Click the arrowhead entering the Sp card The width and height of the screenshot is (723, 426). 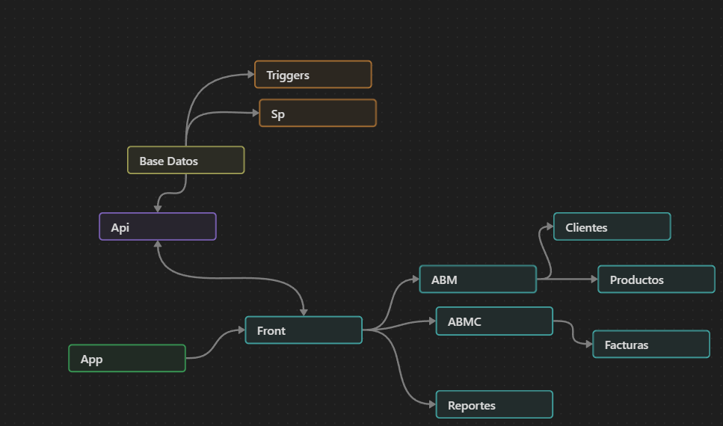point(254,114)
